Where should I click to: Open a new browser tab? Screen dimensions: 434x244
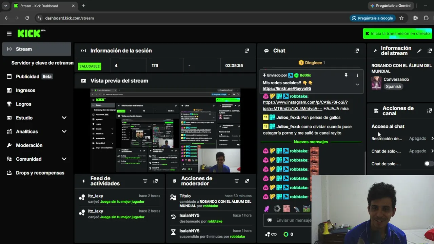pos(83,6)
